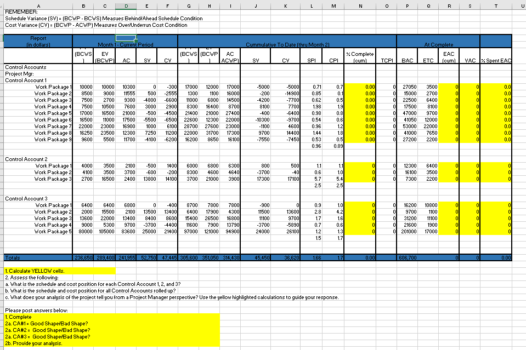The height and width of the screenshot is (350, 526).
Task: Click question c. about Project Manager perspective
Action: (x=172, y=297)
